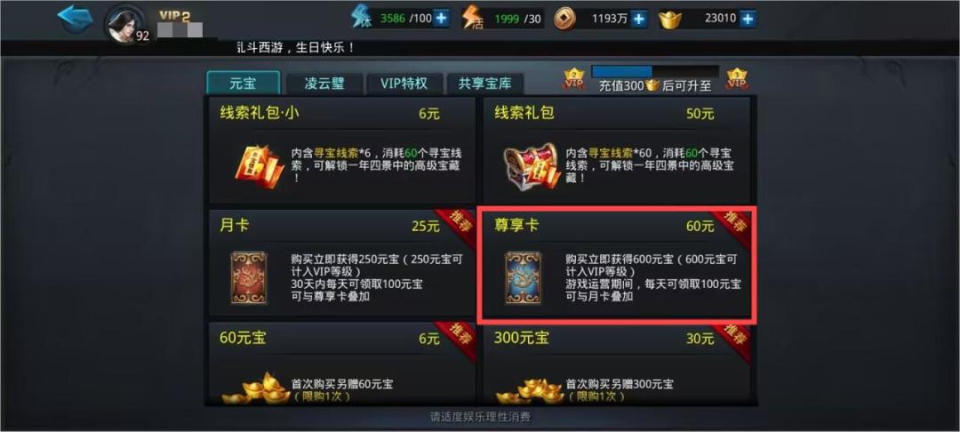Click the VIP level progress bar
Image resolution: width=960 pixels, height=432 pixels.
pyautogui.click(x=655, y=72)
